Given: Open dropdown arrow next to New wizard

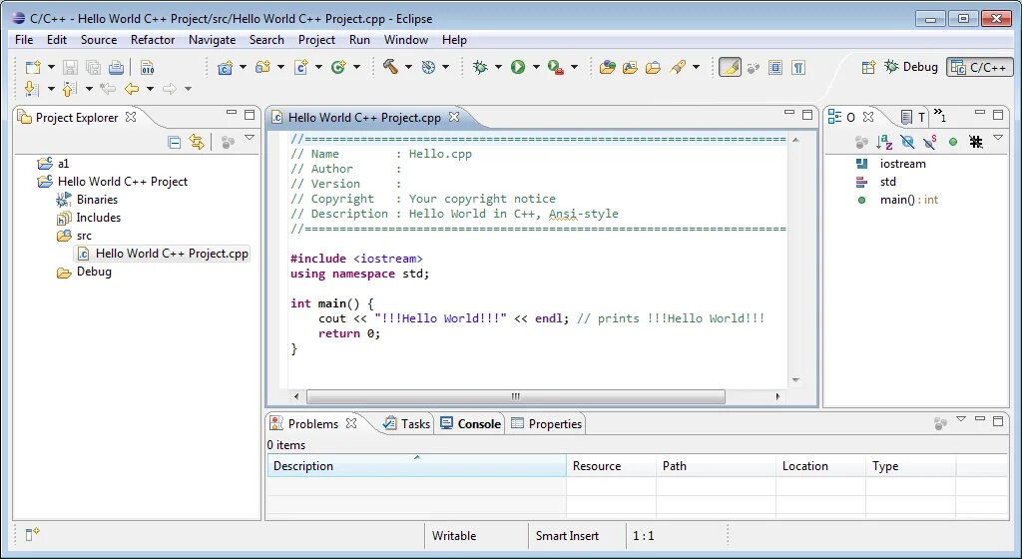Looking at the screenshot, I should (x=51, y=67).
